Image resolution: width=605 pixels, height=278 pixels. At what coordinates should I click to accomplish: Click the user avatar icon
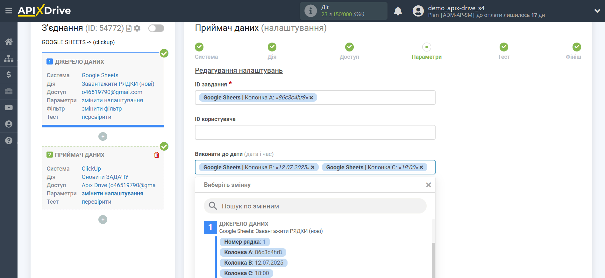coord(418,11)
